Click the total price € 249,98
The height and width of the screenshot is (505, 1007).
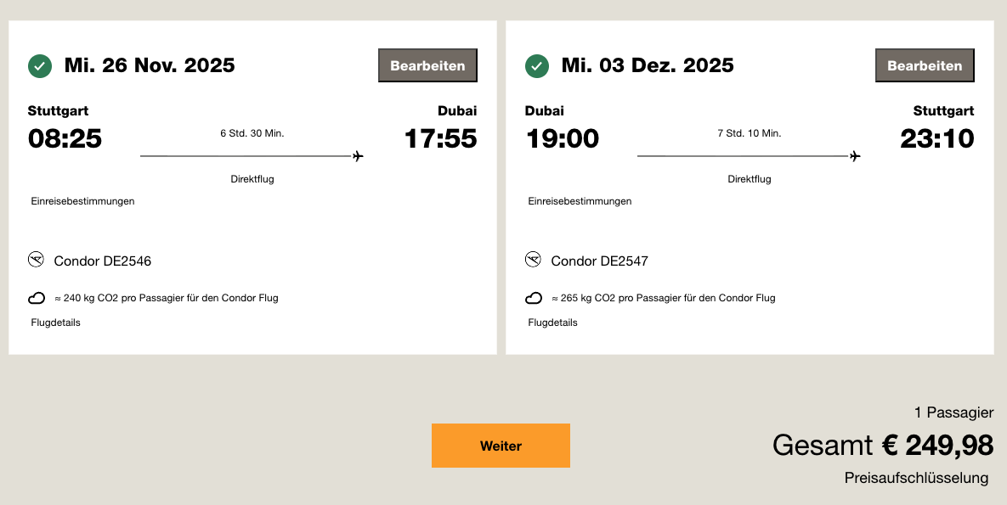tap(937, 445)
